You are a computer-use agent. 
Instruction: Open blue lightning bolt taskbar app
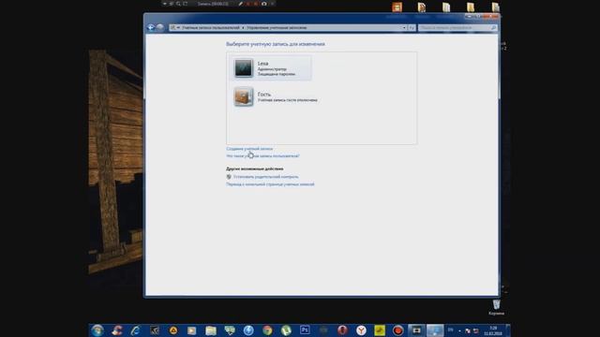point(248,330)
